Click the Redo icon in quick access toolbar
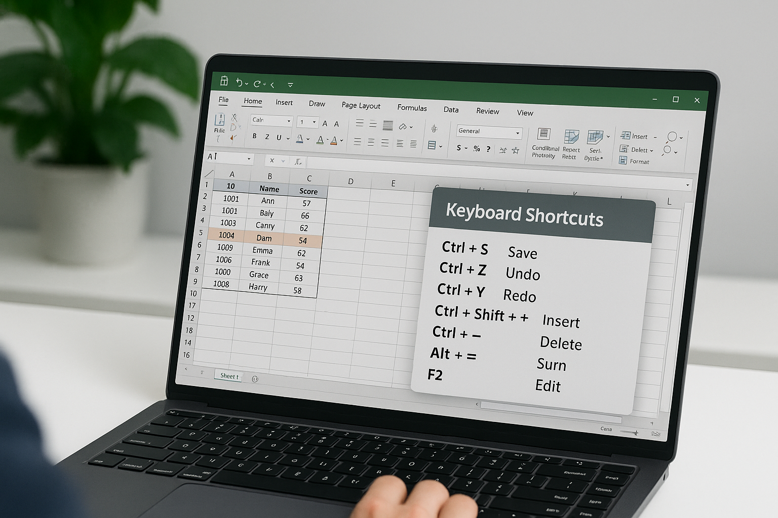778x518 pixels. 257,82
